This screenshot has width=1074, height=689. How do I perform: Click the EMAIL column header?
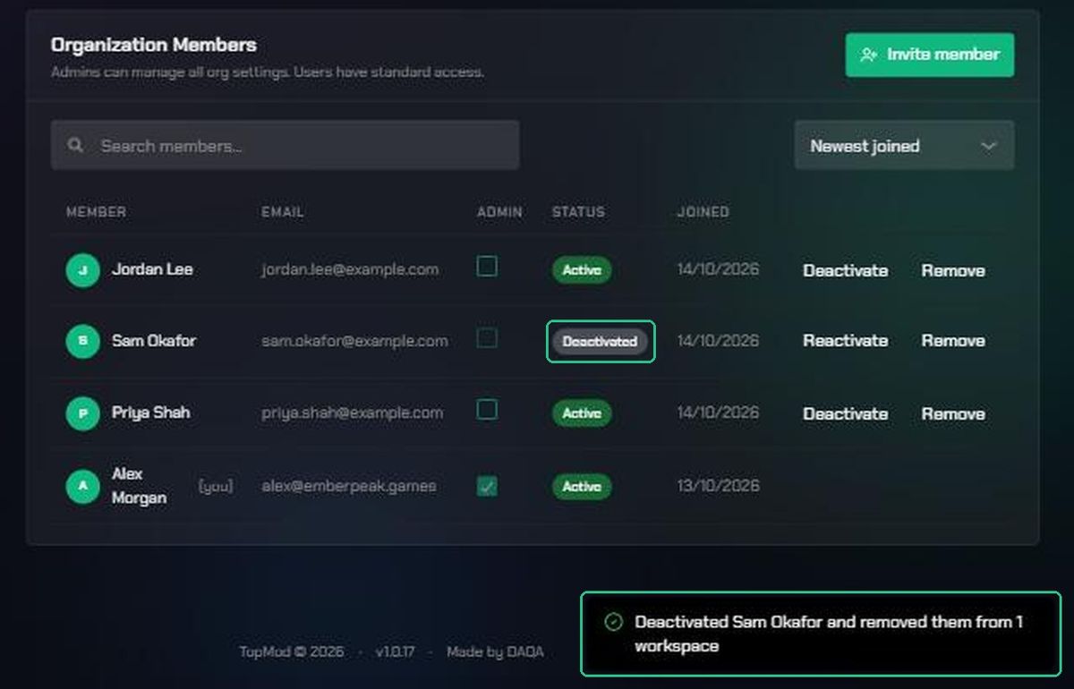pyautogui.click(x=283, y=212)
